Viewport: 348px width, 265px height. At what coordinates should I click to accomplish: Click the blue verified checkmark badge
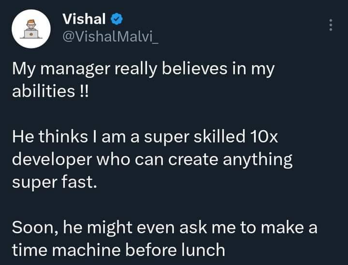[x=116, y=19]
